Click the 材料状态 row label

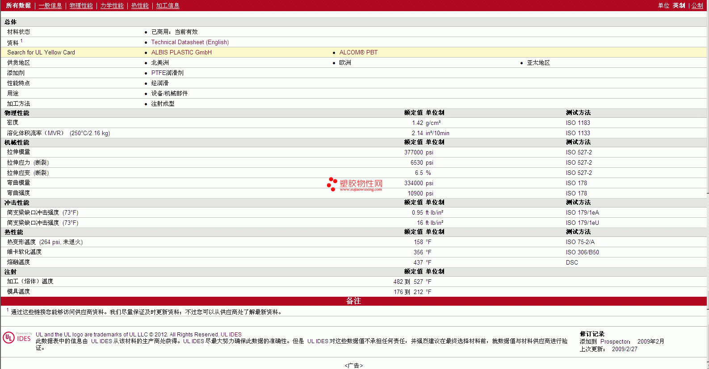pos(18,32)
